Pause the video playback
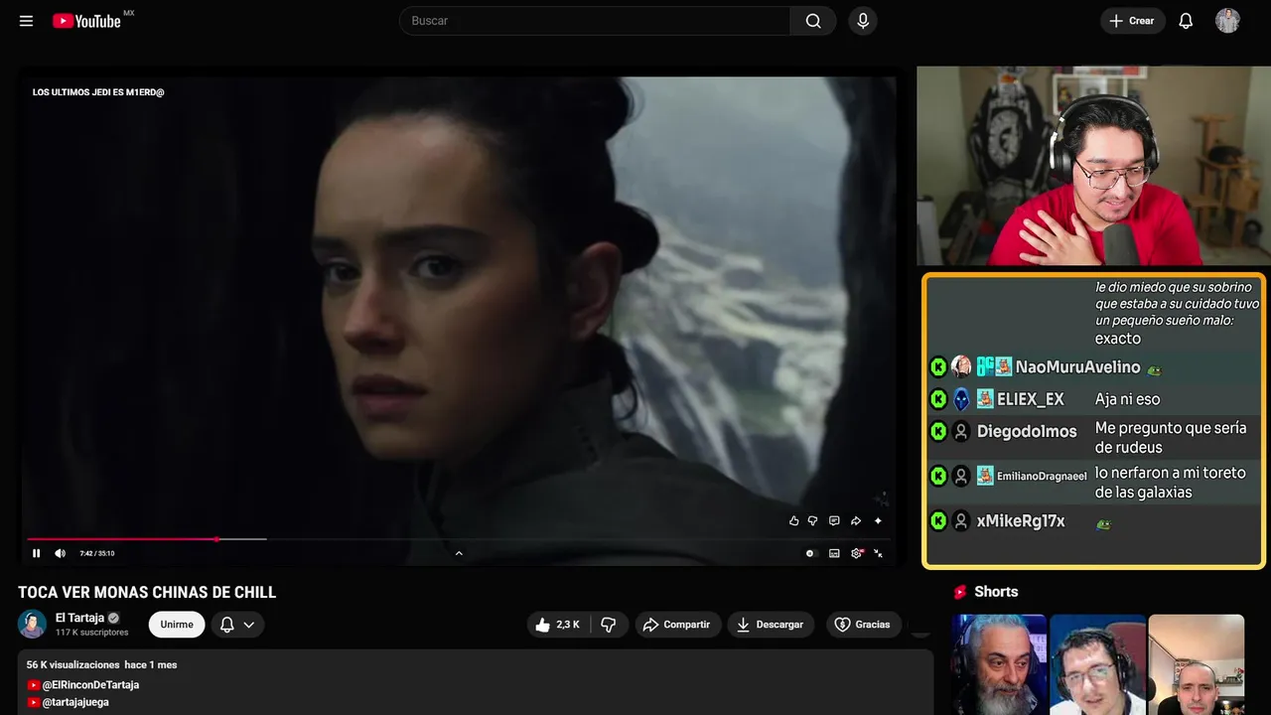 coord(37,553)
